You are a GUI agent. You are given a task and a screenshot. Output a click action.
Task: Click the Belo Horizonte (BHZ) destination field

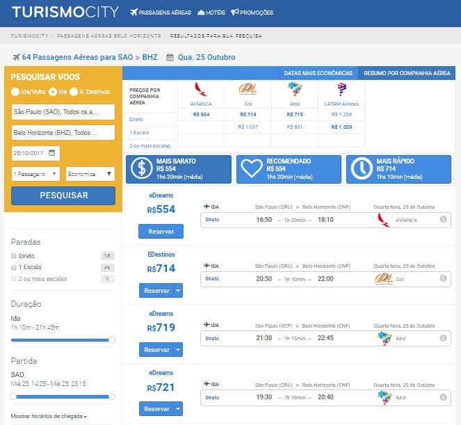(63, 133)
